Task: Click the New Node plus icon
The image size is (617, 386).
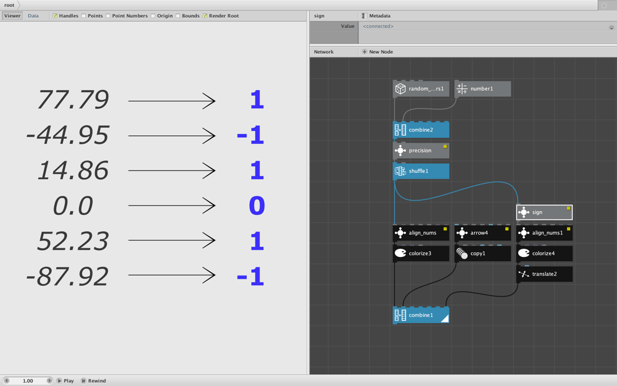Action: pyautogui.click(x=365, y=52)
